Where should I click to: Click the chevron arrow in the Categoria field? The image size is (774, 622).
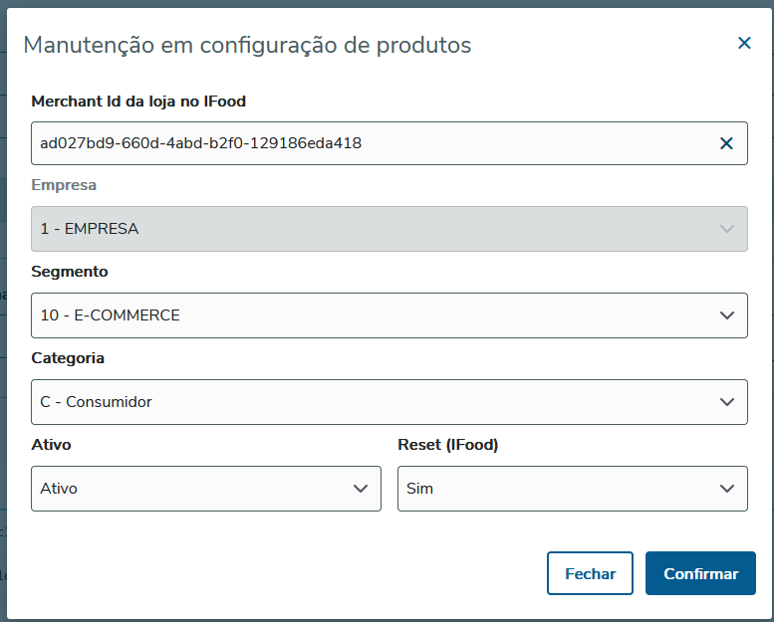726,402
